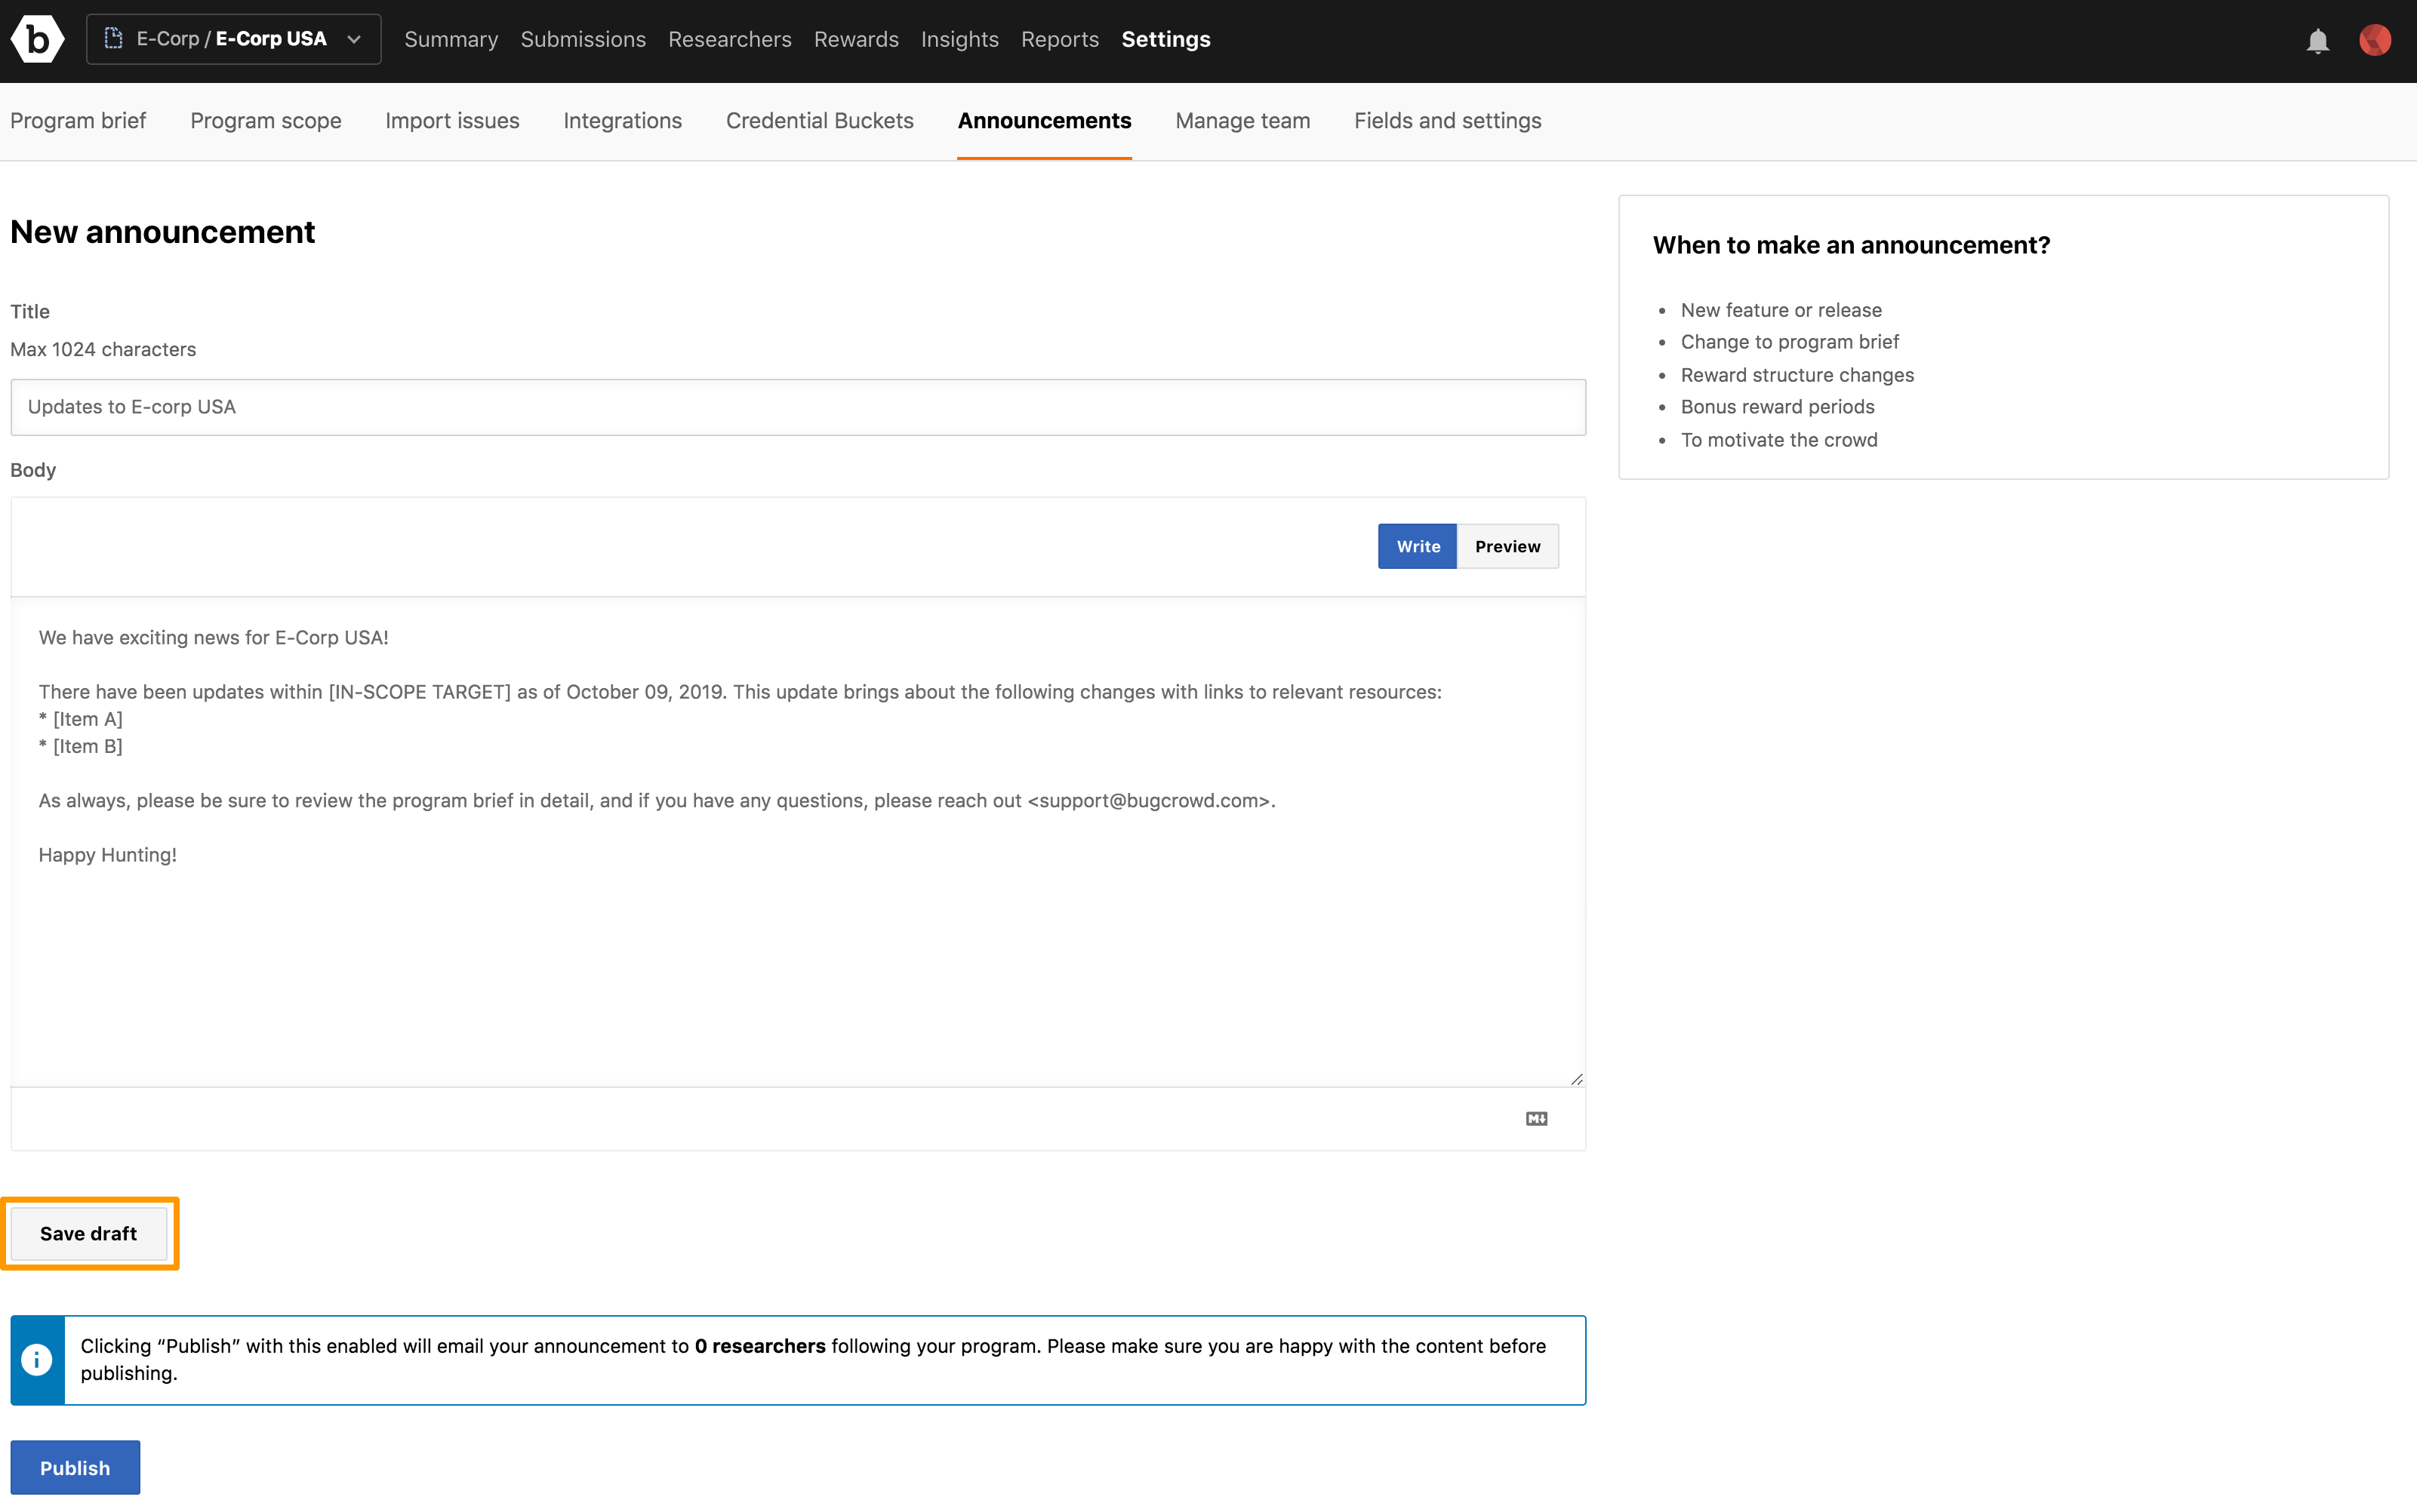Click the Bugcrowd logo icon

(37, 40)
